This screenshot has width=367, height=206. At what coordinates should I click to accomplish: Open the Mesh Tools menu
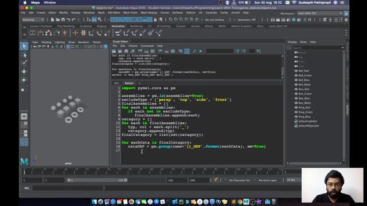[130, 13]
